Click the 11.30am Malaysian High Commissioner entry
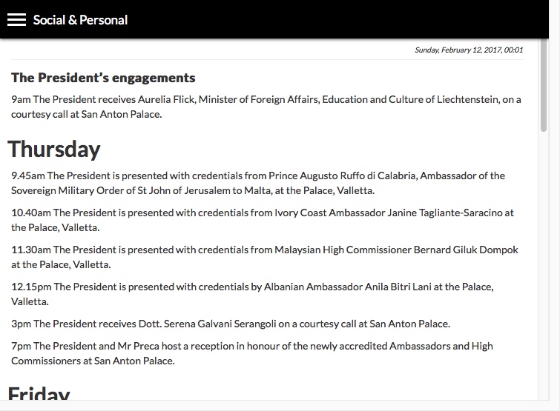Viewport: 560px width, 411px height. (x=265, y=257)
